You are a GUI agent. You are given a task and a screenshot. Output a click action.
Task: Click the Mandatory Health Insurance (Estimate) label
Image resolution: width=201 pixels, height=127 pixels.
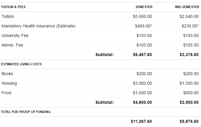point(38,26)
